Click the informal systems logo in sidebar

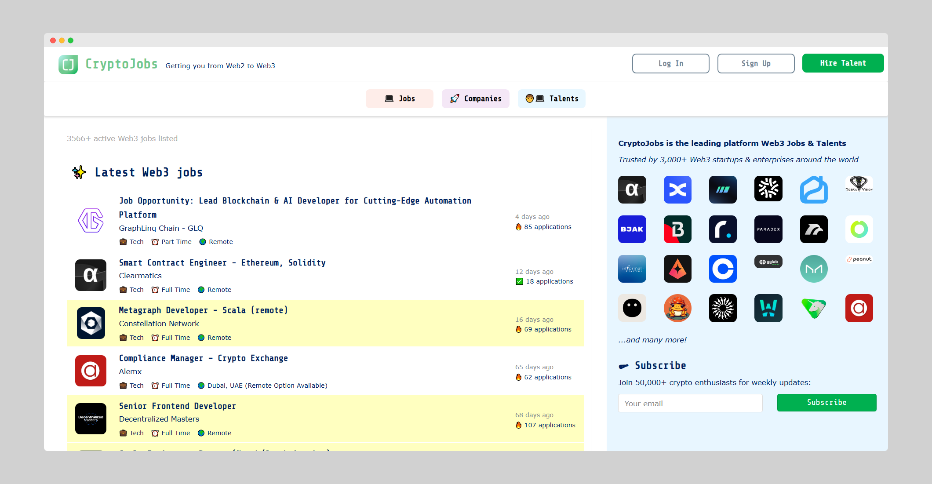pos(632,269)
